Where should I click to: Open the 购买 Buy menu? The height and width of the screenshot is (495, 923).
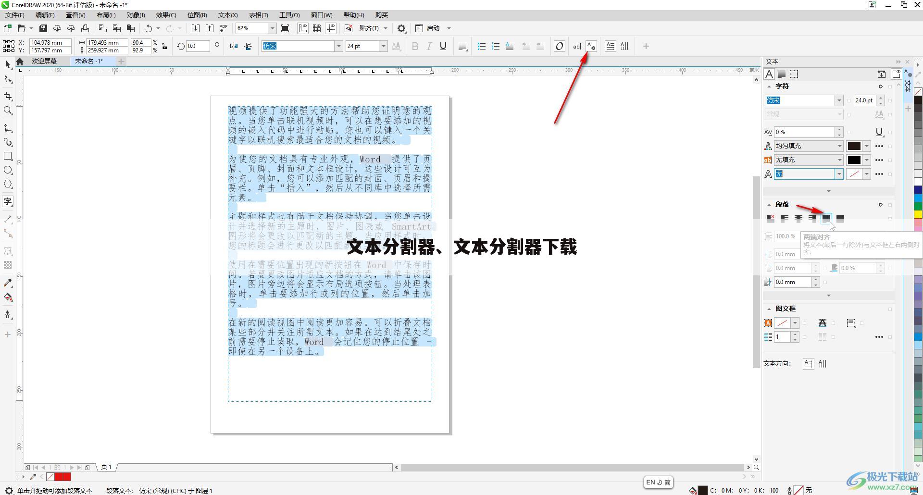click(x=381, y=15)
